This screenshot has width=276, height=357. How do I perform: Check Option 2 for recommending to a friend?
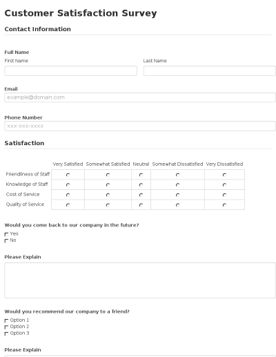tap(6, 327)
